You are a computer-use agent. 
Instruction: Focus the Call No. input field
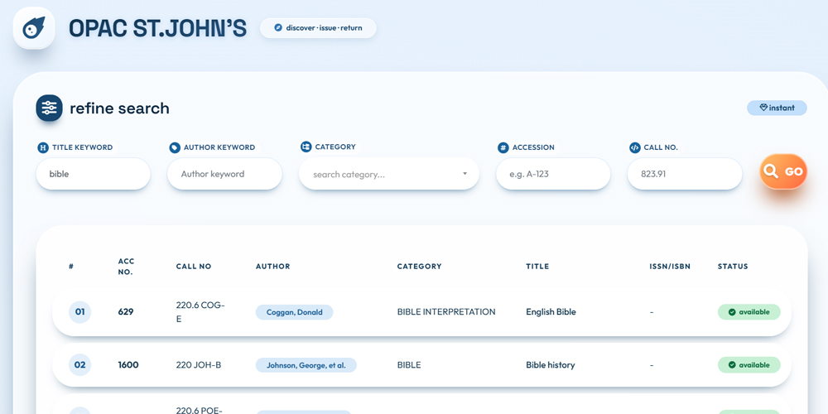click(685, 174)
